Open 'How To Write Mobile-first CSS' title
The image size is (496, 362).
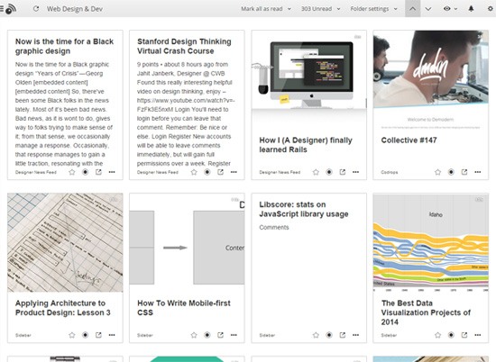point(184,308)
